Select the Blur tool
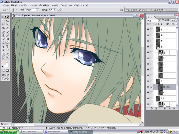Viewport: 179px width, 134px height. pos(3,43)
